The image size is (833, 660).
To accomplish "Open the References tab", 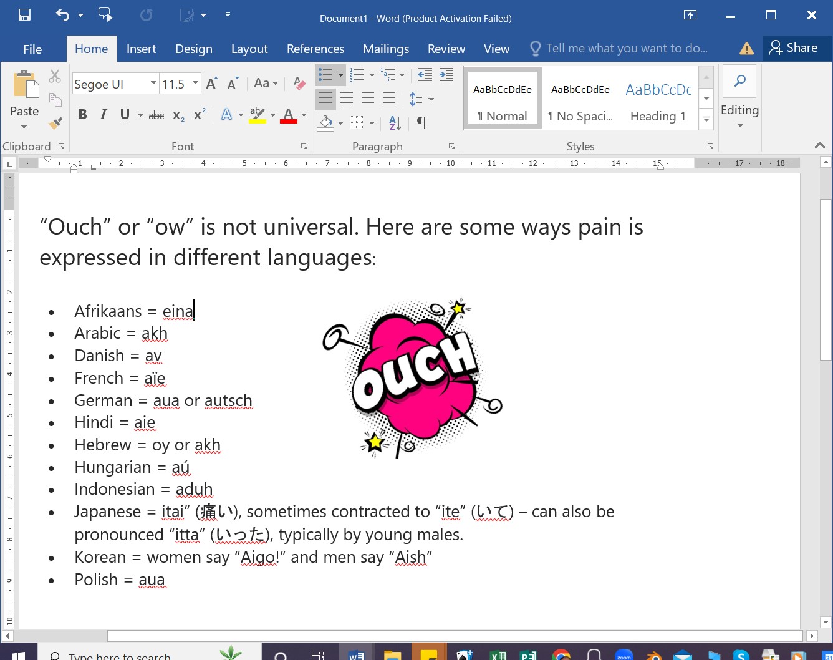I will click(x=315, y=49).
